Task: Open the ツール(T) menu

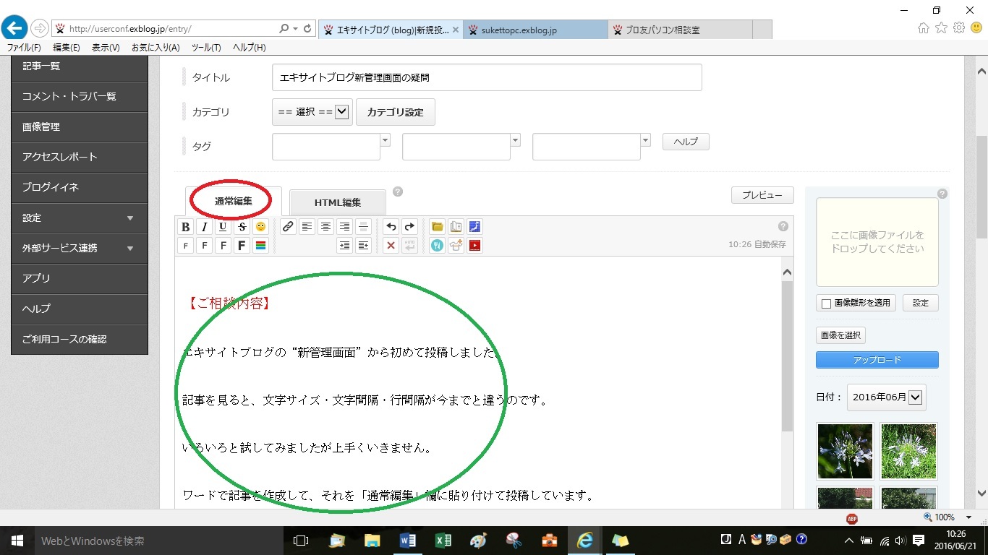Action: pyautogui.click(x=206, y=47)
